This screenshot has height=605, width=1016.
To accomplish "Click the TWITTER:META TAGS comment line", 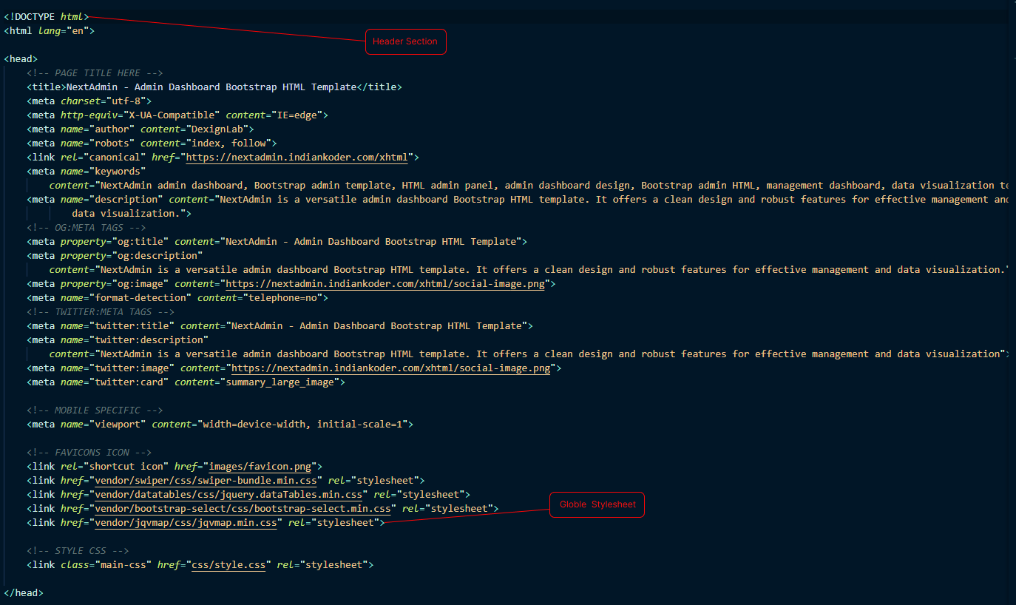I will (x=101, y=311).
